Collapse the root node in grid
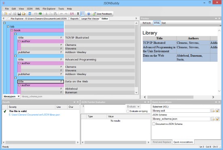Viewport: 223px width, 150px height. click(4, 23)
